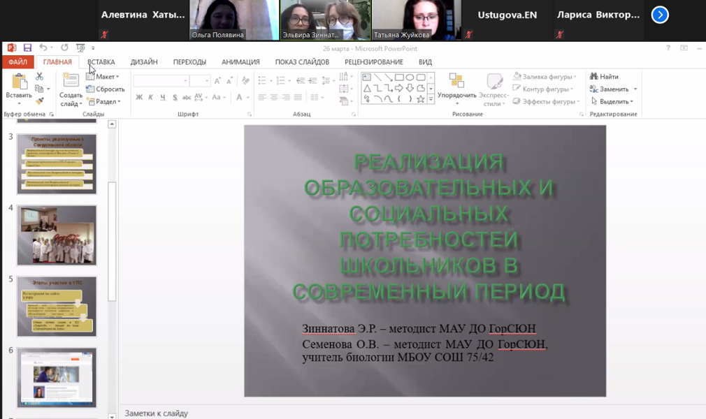Click the Упорядочить arrange button
The height and width of the screenshot is (419, 706).
click(x=456, y=89)
